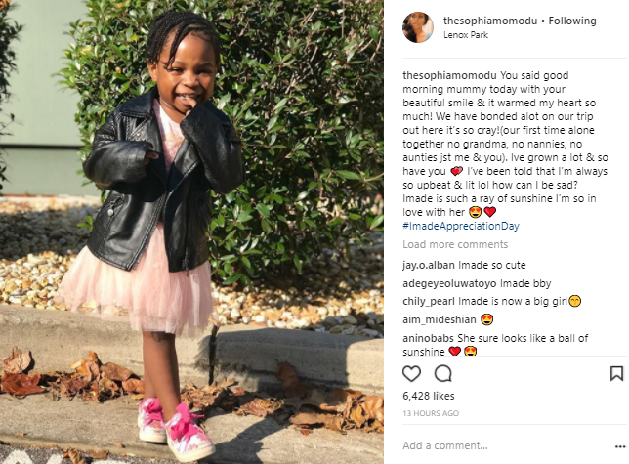Image resolution: width=629 pixels, height=464 pixels.
Task: Expand Load more comments
Action: (455, 244)
